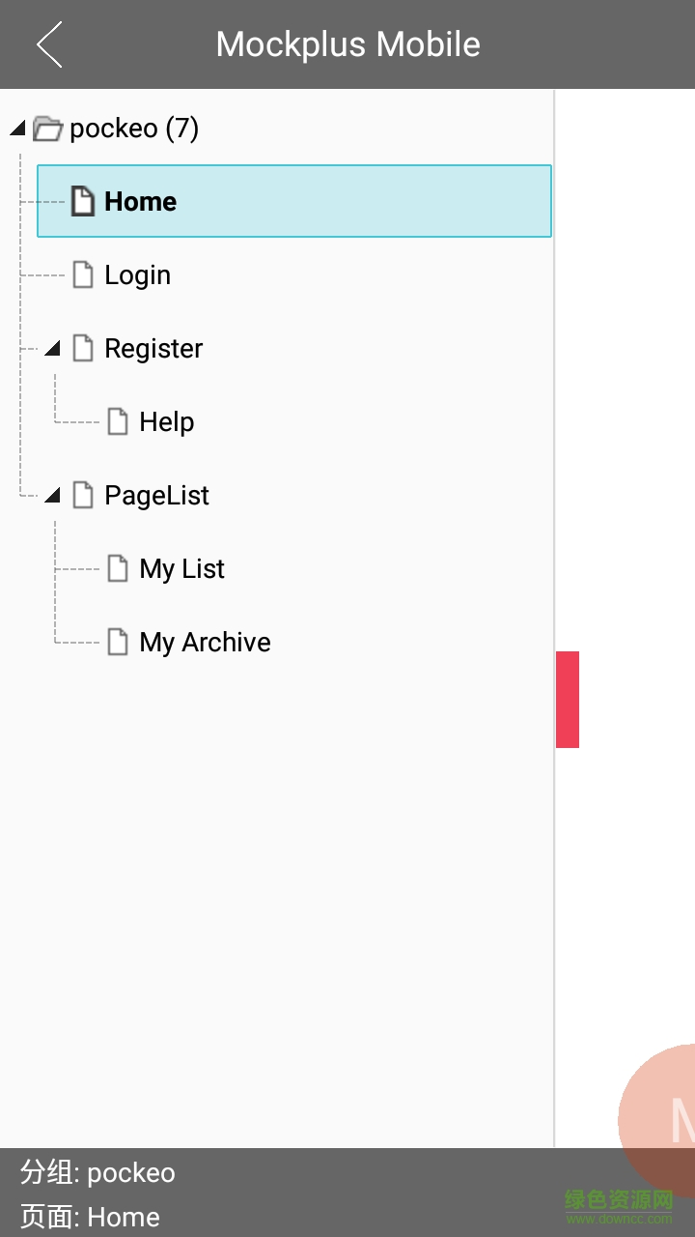
Task: Open the My List page
Action: point(181,569)
